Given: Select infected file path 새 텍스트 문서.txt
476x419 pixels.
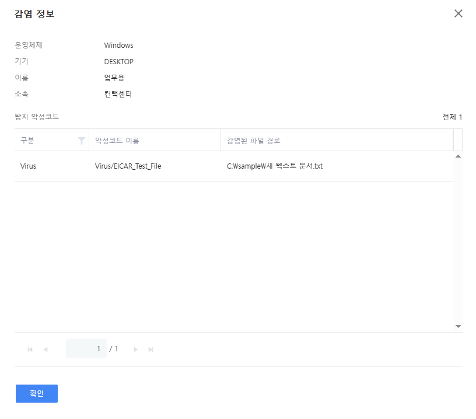Looking at the screenshot, I should click(x=275, y=166).
